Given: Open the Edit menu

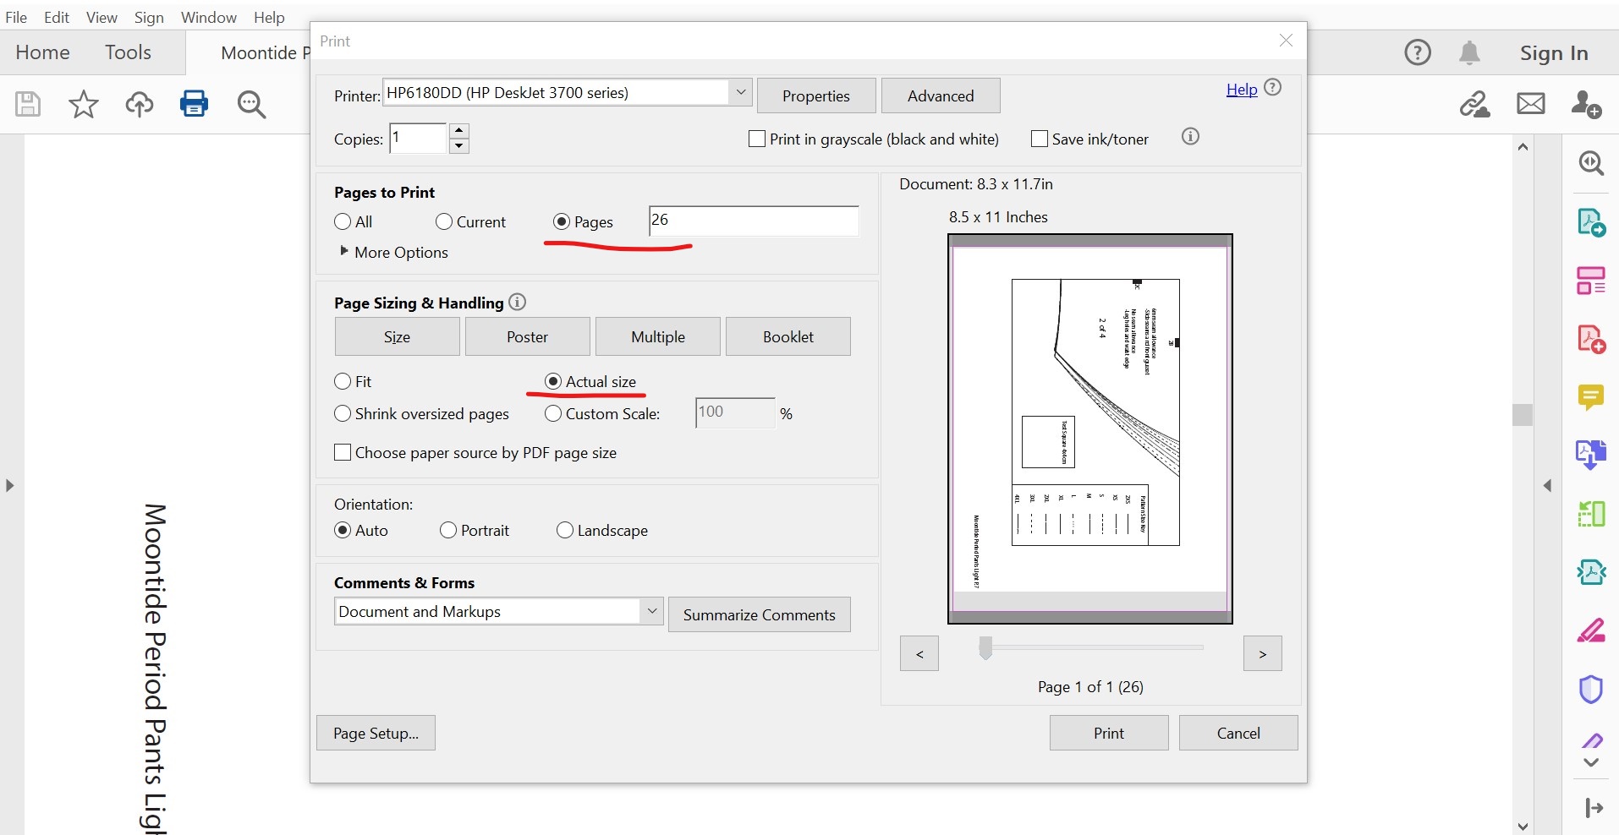Looking at the screenshot, I should (56, 17).
